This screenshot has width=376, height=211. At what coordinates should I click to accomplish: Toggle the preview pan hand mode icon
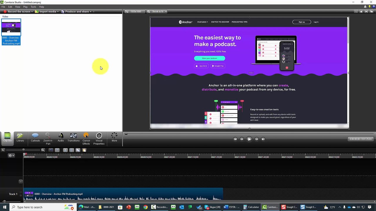(361, 11)
